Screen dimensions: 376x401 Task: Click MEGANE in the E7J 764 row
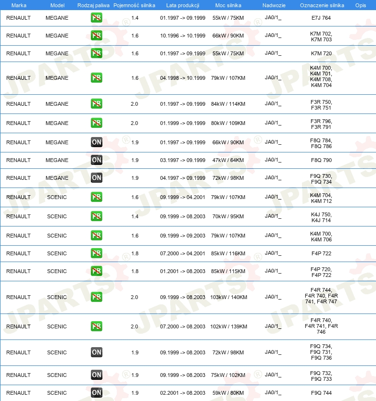[57, 18]
